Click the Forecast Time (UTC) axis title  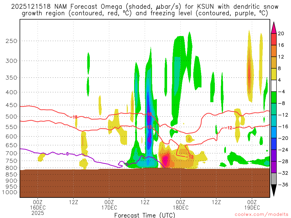coord(145,215)
